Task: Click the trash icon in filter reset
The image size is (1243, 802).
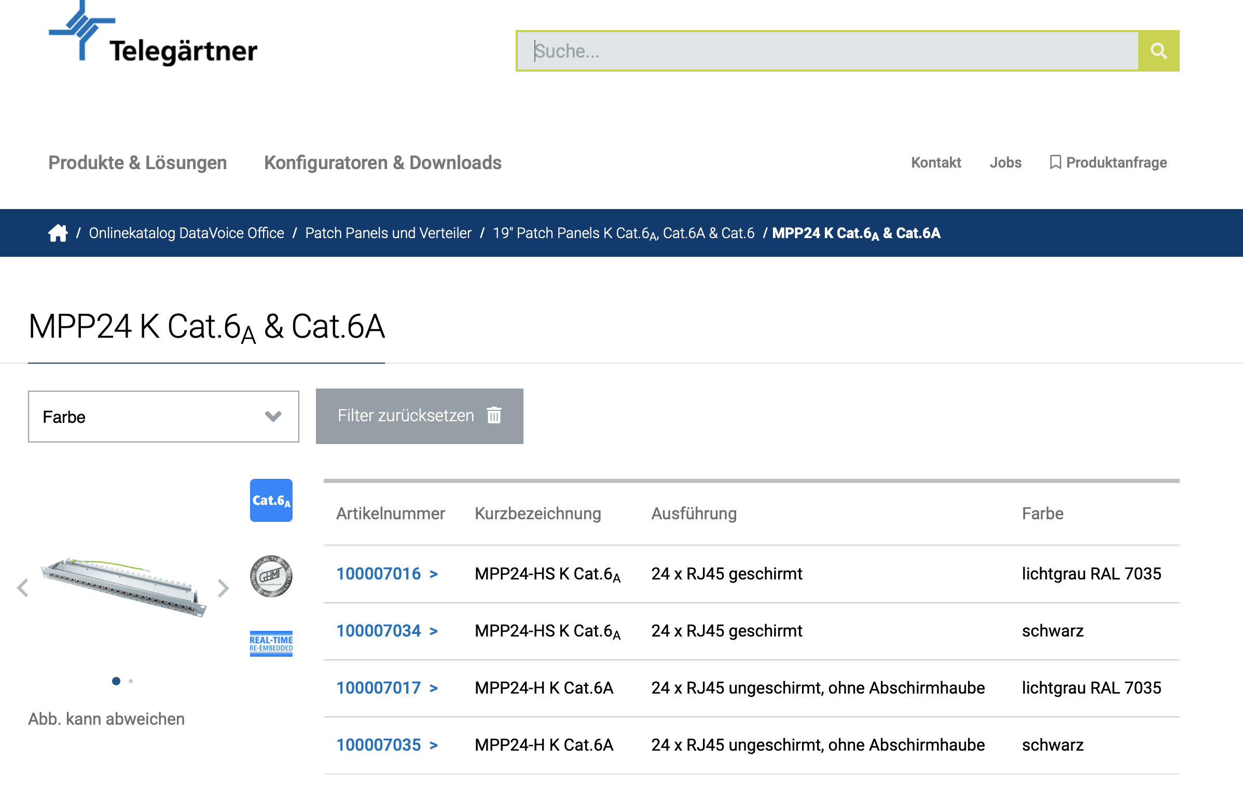Action: pos(494,415)
